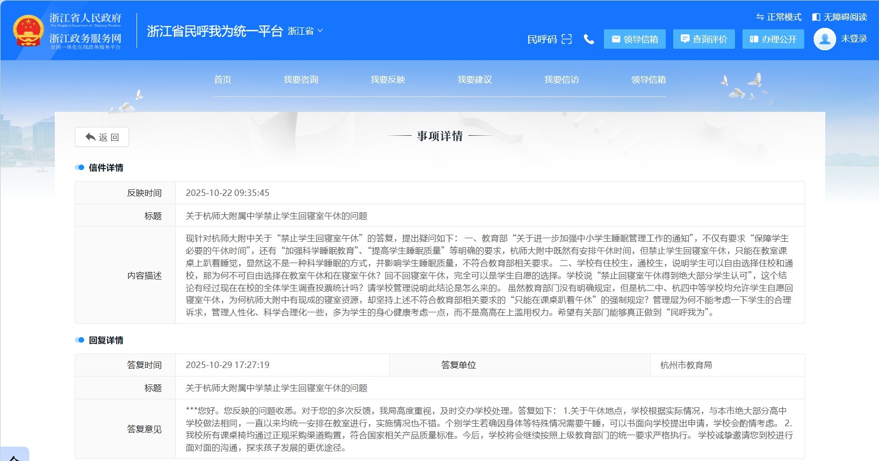Open the 我要咨询 menu item
This screenshot has height=461, width=879.
(301, 80)
